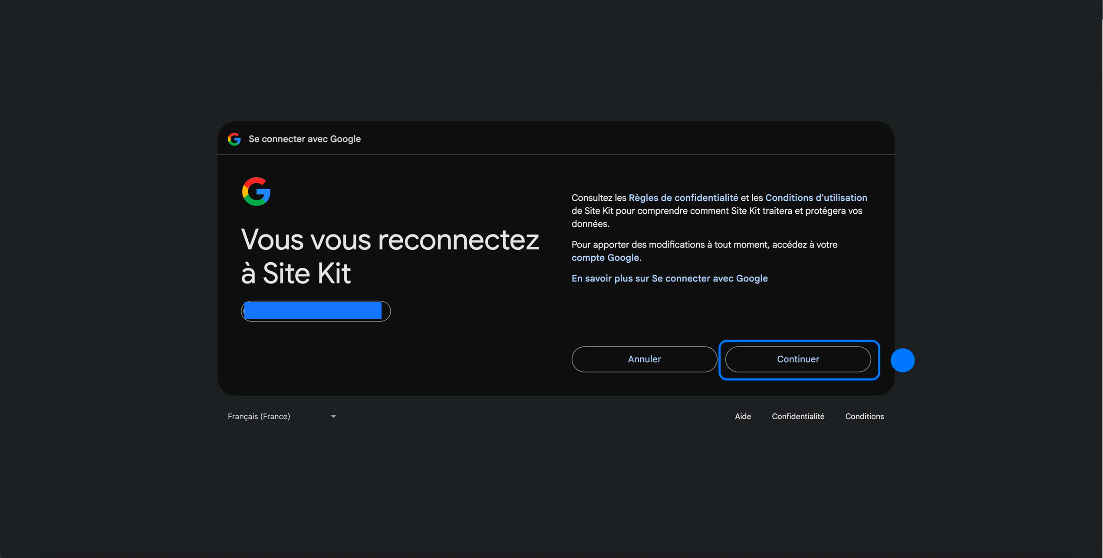Screen dimensions: 1103x558
Task: Click the Google logo in the dialog header
Action: (x=234, y=139)
